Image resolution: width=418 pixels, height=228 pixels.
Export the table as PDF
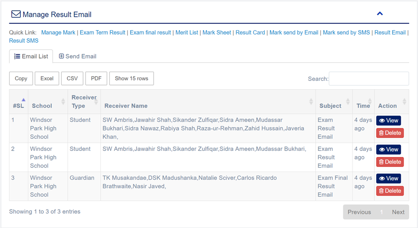(96, 78)
